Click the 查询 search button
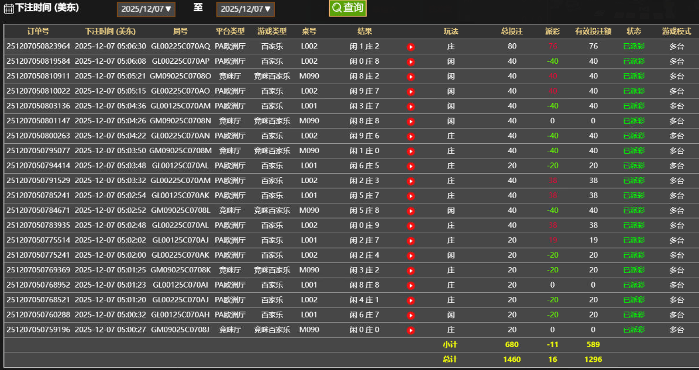The height and width of the screenshot is (370, 699). [x=347, y=8]
